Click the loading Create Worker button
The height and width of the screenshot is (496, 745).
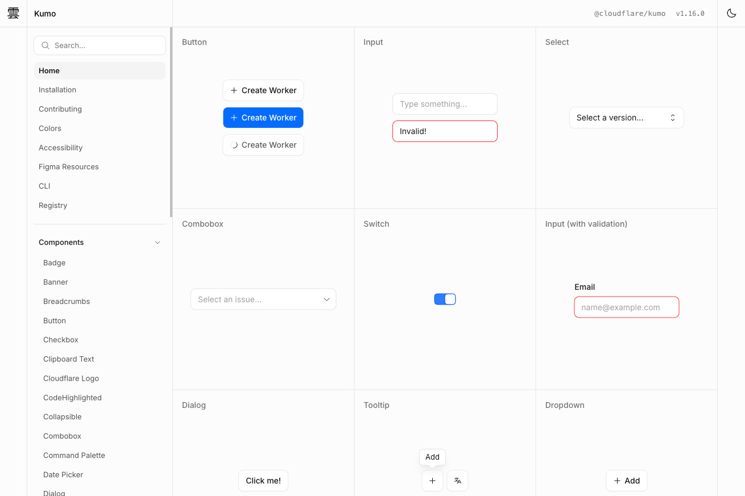tap(263, 145)
